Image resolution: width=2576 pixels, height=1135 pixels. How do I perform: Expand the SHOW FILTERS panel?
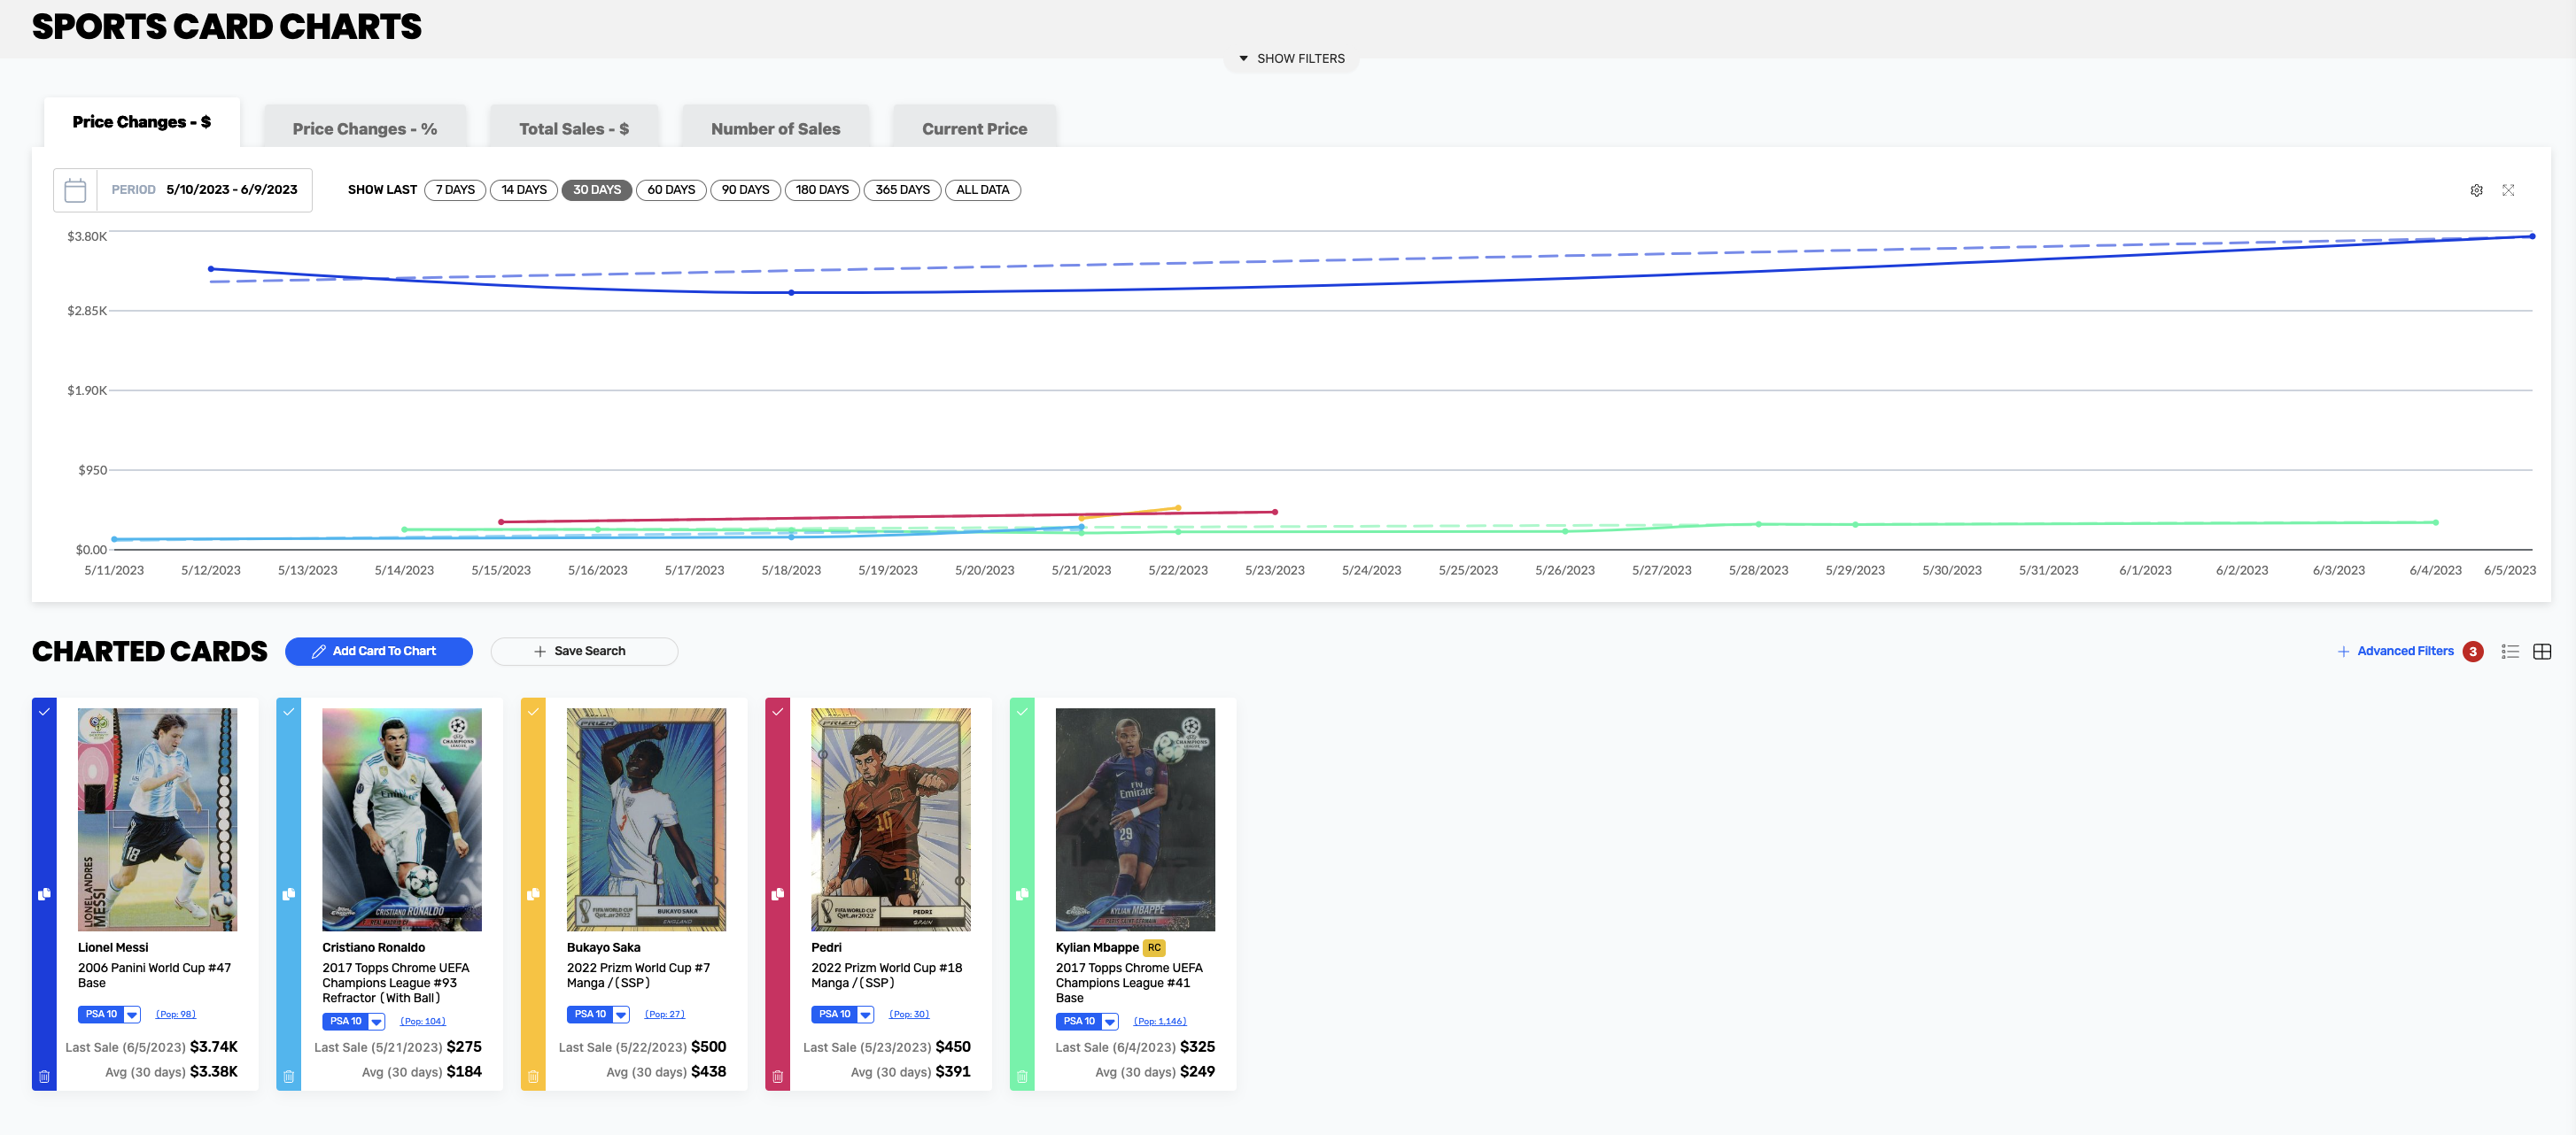click(1291, 59)
